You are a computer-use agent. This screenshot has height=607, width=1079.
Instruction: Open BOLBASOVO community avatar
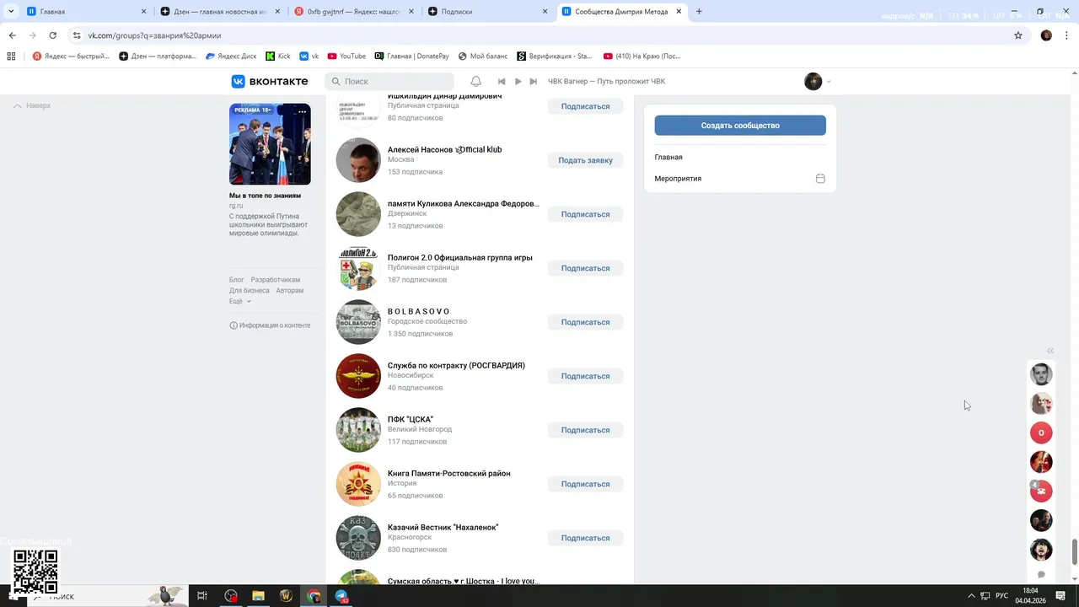pyautogui.click(x=358, y=322)
